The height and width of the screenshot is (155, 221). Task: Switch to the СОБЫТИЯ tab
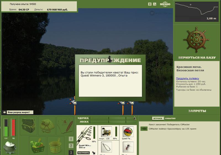coord(170,118)
